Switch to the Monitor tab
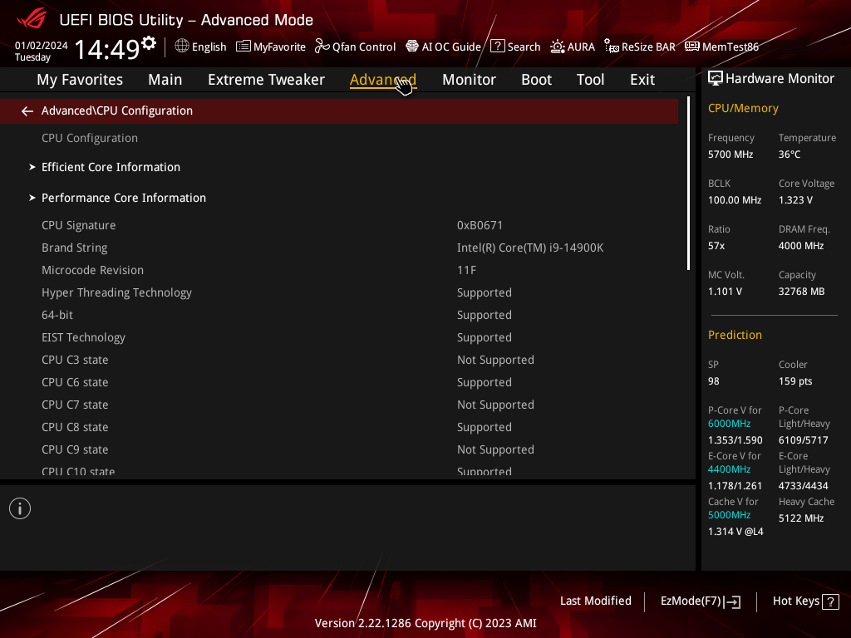The height and width of the screenshot is (638, 851). pyautogui.click(x=469, y=80)
